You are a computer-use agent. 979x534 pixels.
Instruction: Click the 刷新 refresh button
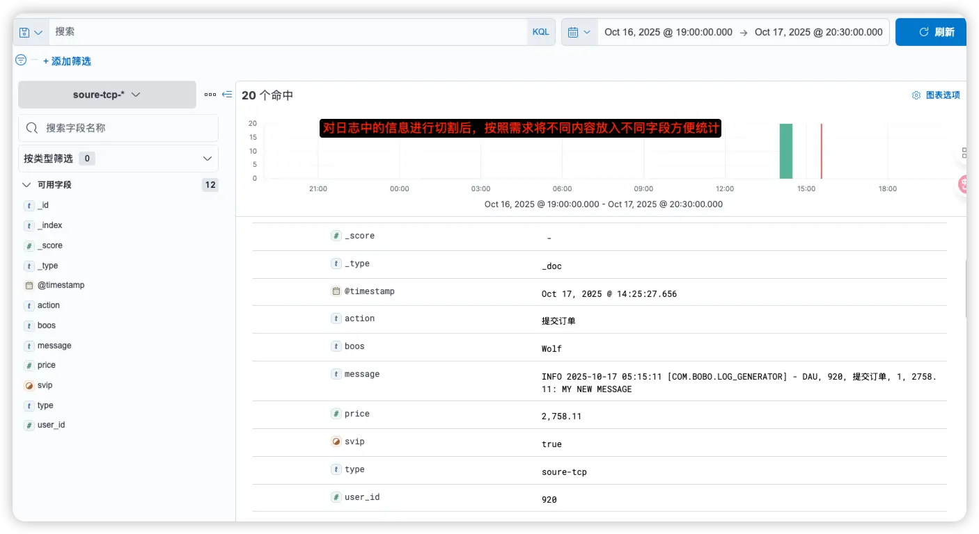[x=931, y=32]
